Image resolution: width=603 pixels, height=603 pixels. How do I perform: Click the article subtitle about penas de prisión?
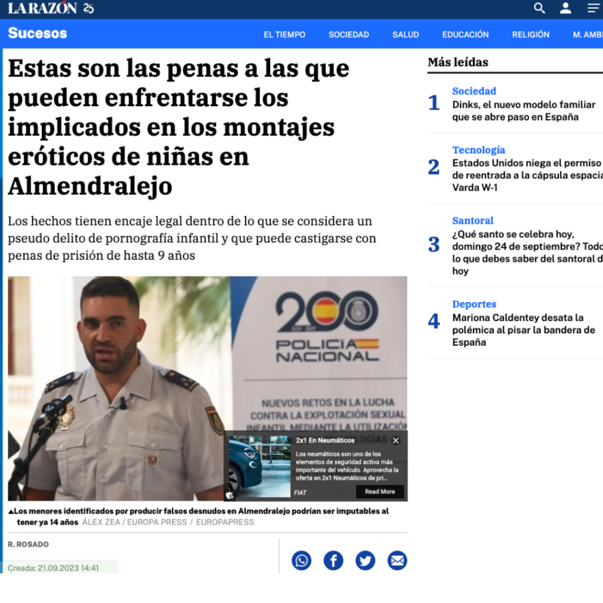192,238
